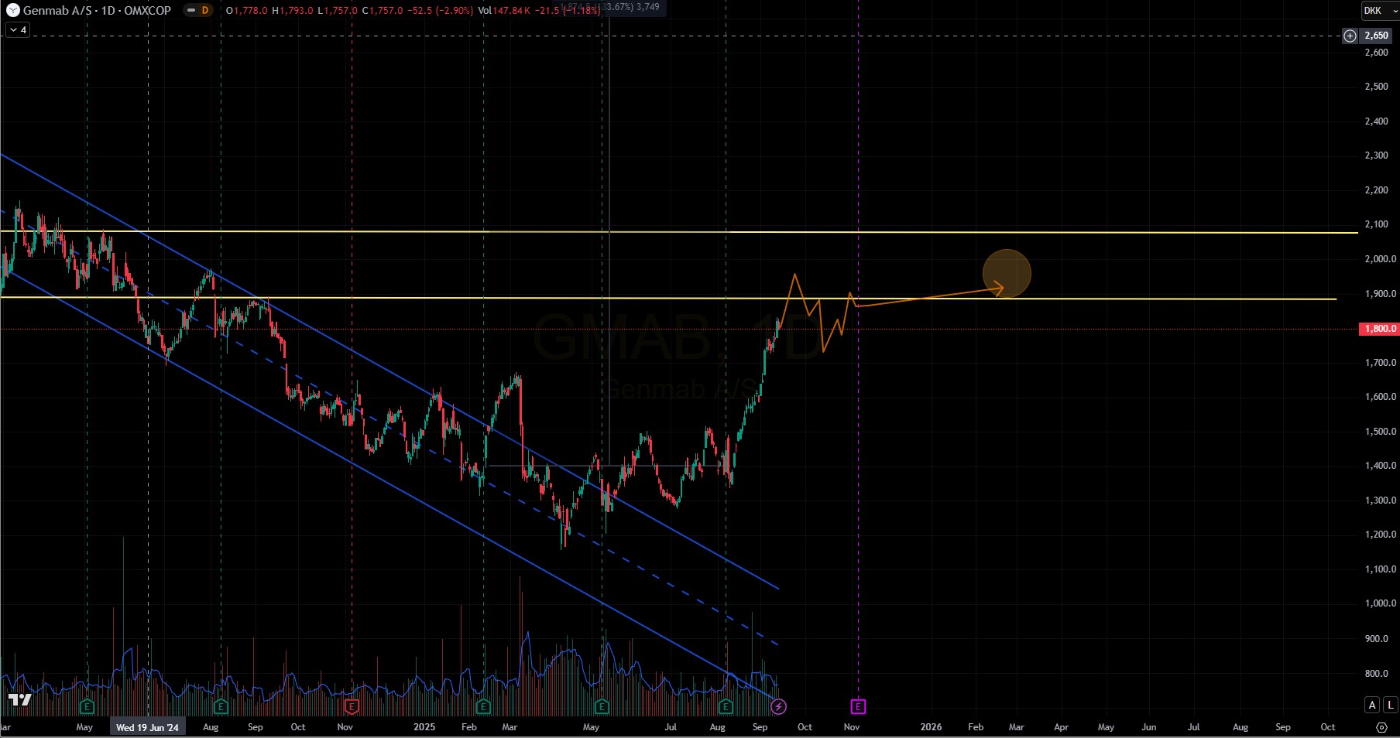Image resolution: width=1400 pixels, height=738 pixels.
Task: Click the plus icon beside 2,650
Action: pos(1350,36)
